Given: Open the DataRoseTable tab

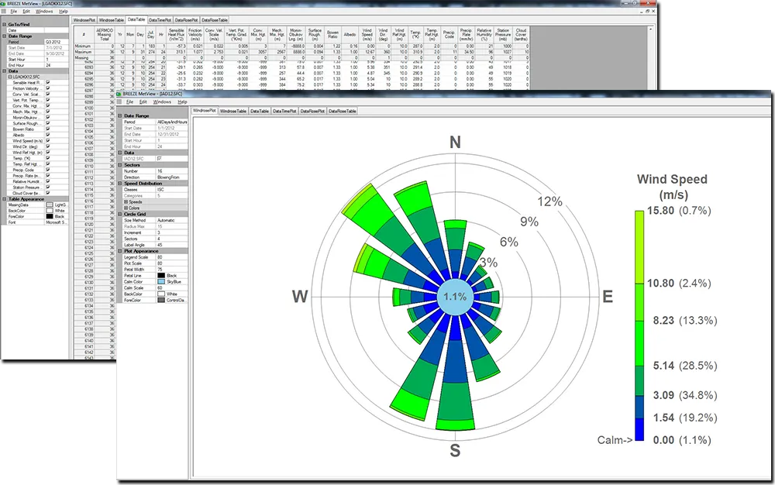Looking at the screenshot, I should coord(341,111).
